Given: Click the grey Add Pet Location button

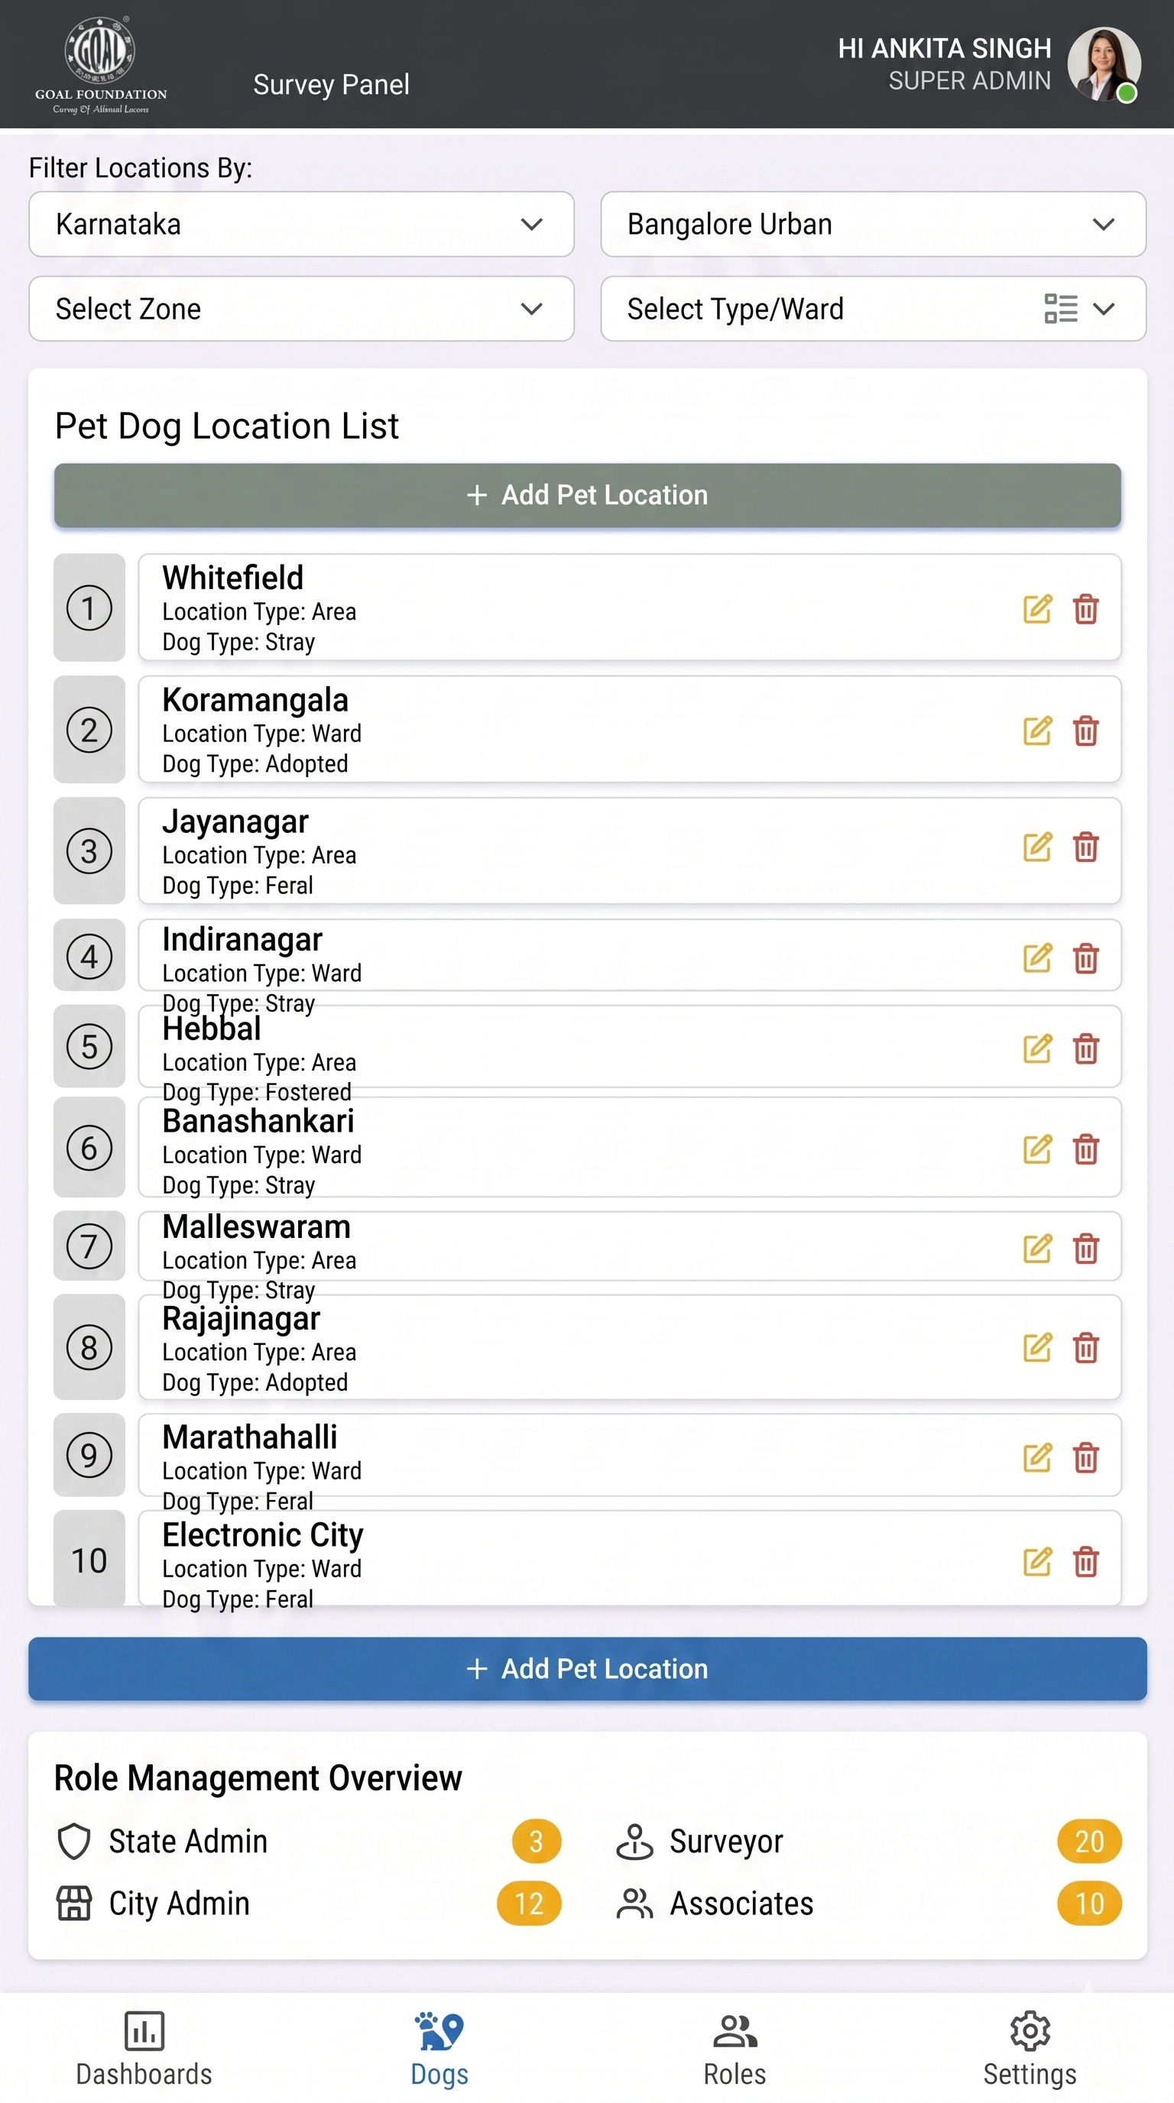Looking at the screenshot, I should pos(587,495).
